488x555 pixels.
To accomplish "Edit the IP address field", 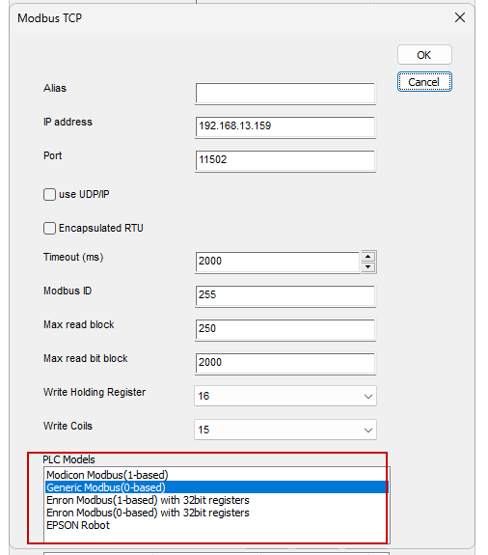I will click(x=285, y=126).
